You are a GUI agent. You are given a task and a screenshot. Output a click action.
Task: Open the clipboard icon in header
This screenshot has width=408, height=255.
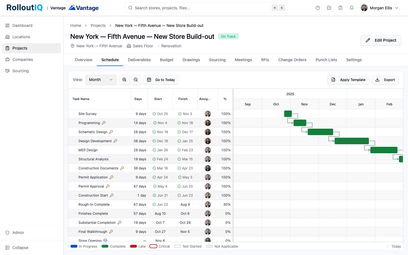coord(340,8)
